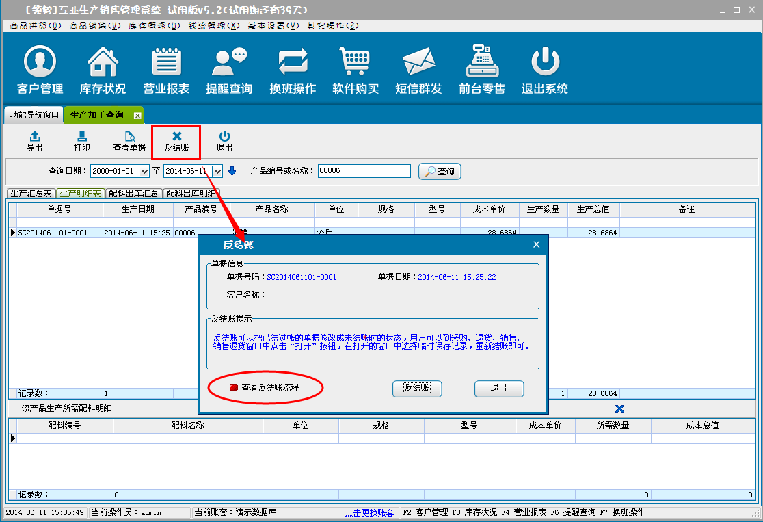The width and height of the screenshot is (763, 522).
Task: Click the 点击更换账套 link in status bar
Action: [369, 512]
